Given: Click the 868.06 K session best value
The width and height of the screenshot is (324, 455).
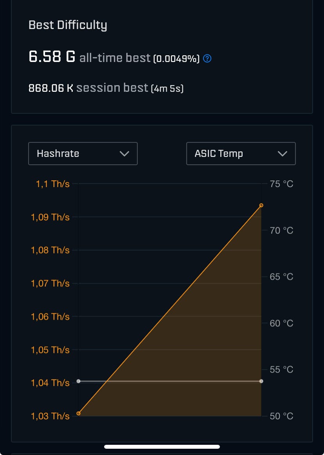Looking at the screenshot, I should coord(51,88).
